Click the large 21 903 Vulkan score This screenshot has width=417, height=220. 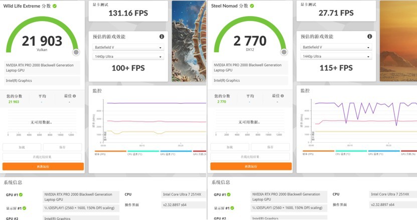42,41
